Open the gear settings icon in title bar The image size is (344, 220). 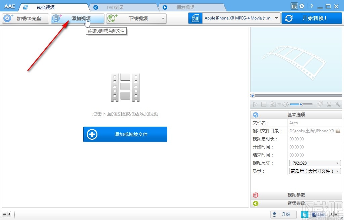pyautogui.click(x=302, y=6)
